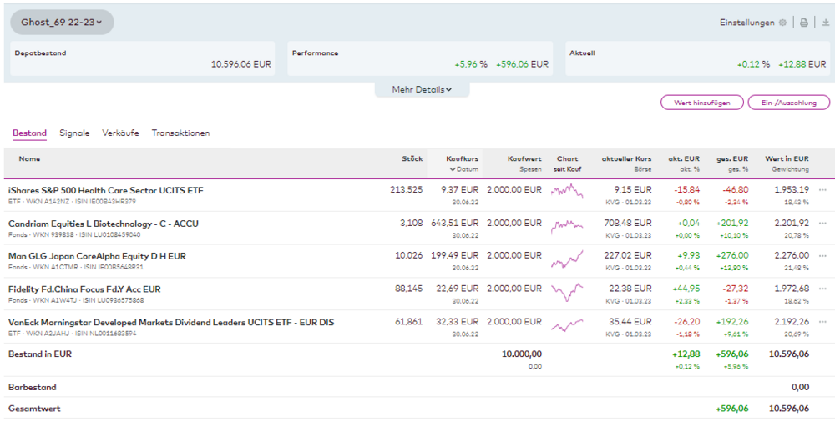Click the Wert hinzufügen button
The height and width of the screenshot is (432, 835).
pos(701,103)
